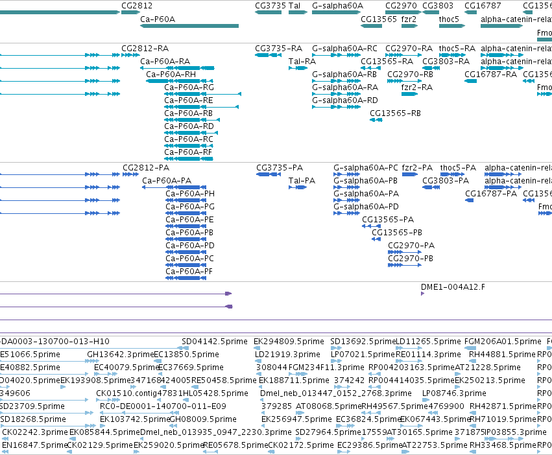Click the EK294809.5prime EST label
The height and width of the screenshot is (455, 552).
(x=289, y=342)
